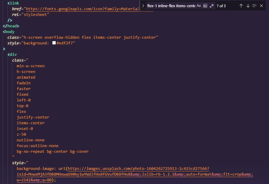
Task: Click the 'left-0' class line
Action: 24,100
